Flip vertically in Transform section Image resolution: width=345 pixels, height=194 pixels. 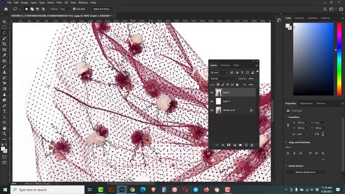pyautogui.click(x=323, y=134)
